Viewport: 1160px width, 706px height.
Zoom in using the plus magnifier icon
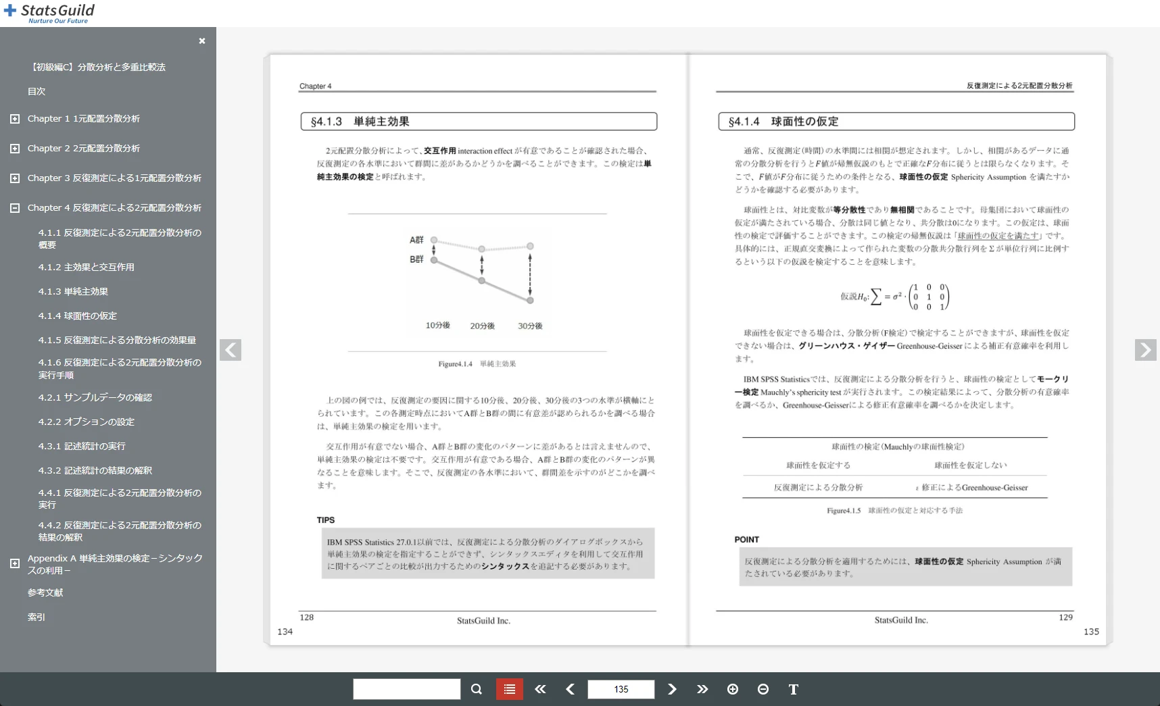733,689
